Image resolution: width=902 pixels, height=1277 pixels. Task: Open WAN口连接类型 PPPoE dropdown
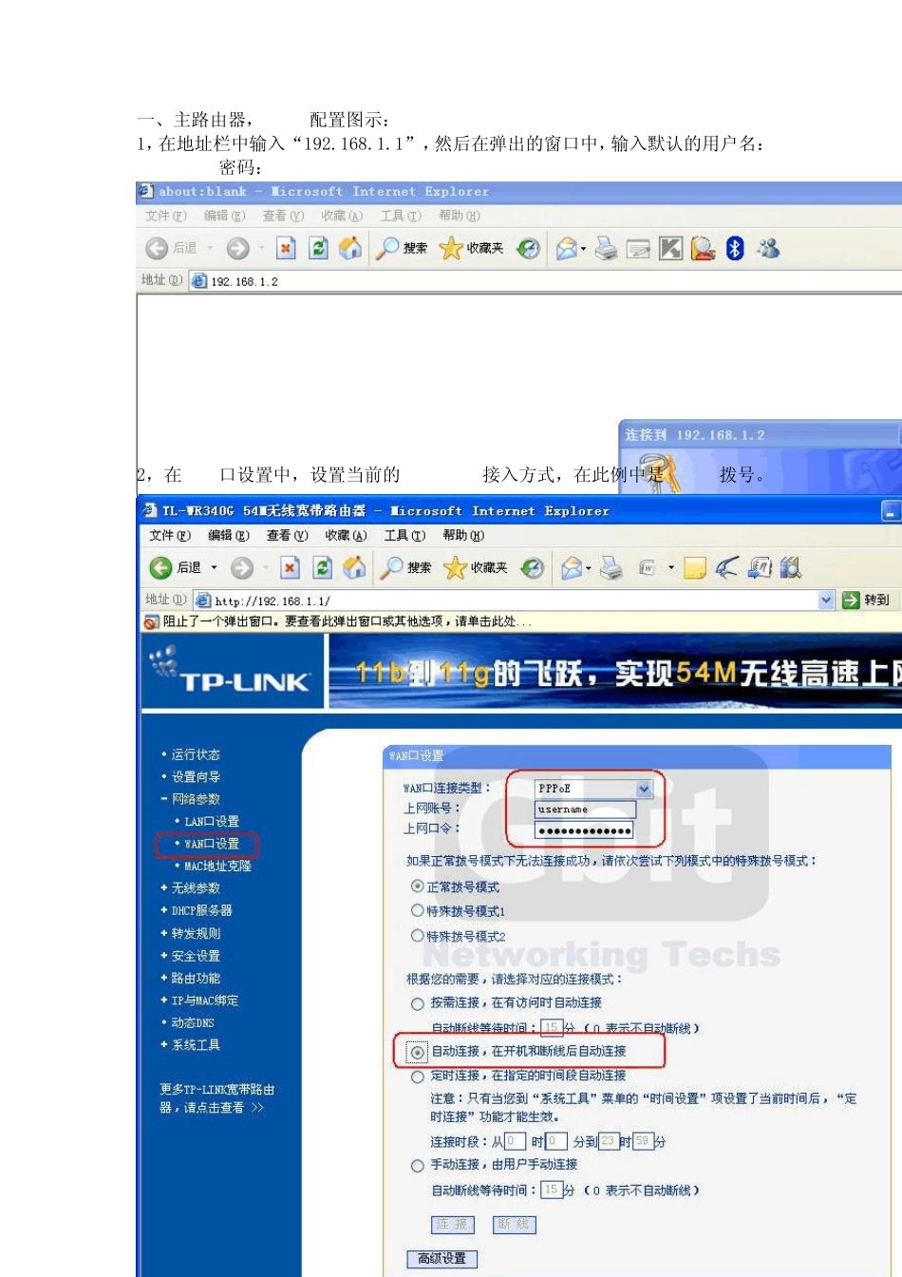[x=645, y=789]
